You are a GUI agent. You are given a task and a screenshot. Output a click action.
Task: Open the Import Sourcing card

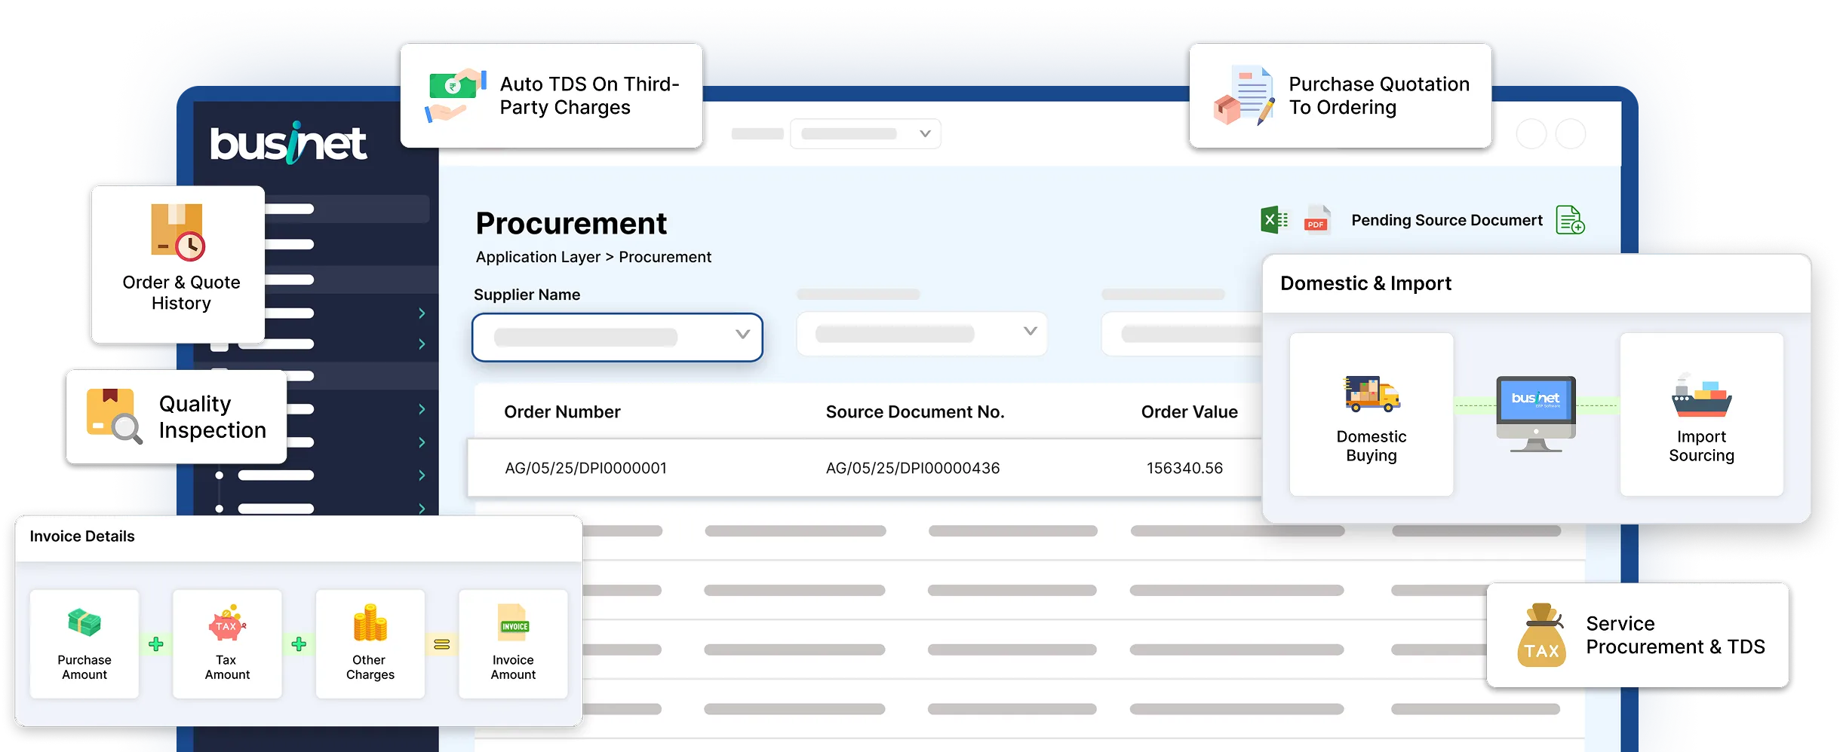coord(1702,414)
